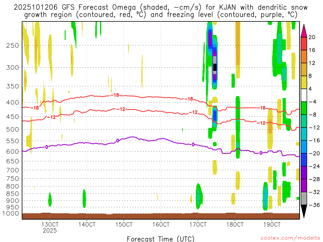Click the 16OCT time axis label
This screenshot has width=323, height=242.
coord(161,224)
